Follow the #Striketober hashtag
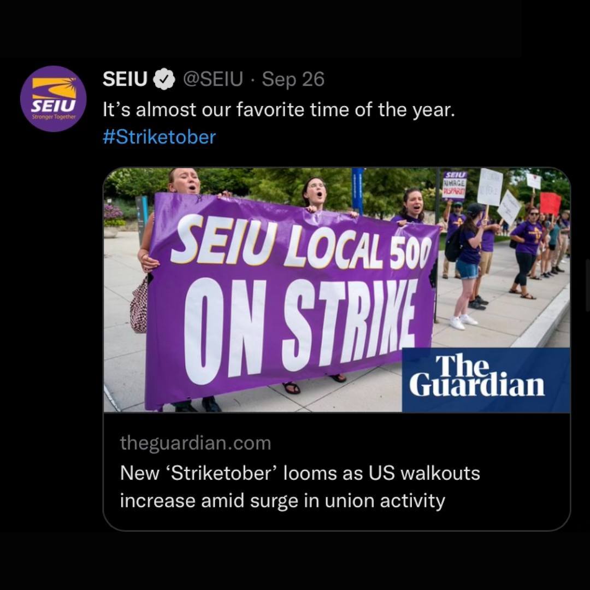Screen dimensions: 590x590 pos(159,137)
